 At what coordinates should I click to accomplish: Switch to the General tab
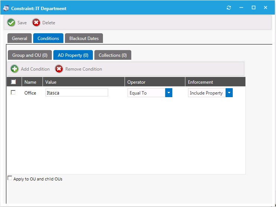(19, 38)
